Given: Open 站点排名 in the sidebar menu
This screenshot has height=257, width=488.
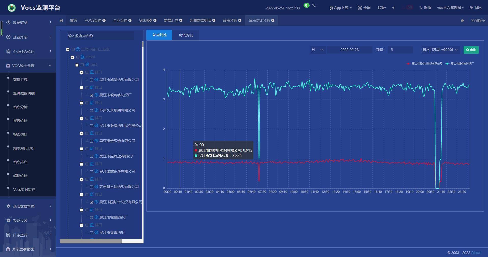Looking at the screenshot, I should coord(20,162).
